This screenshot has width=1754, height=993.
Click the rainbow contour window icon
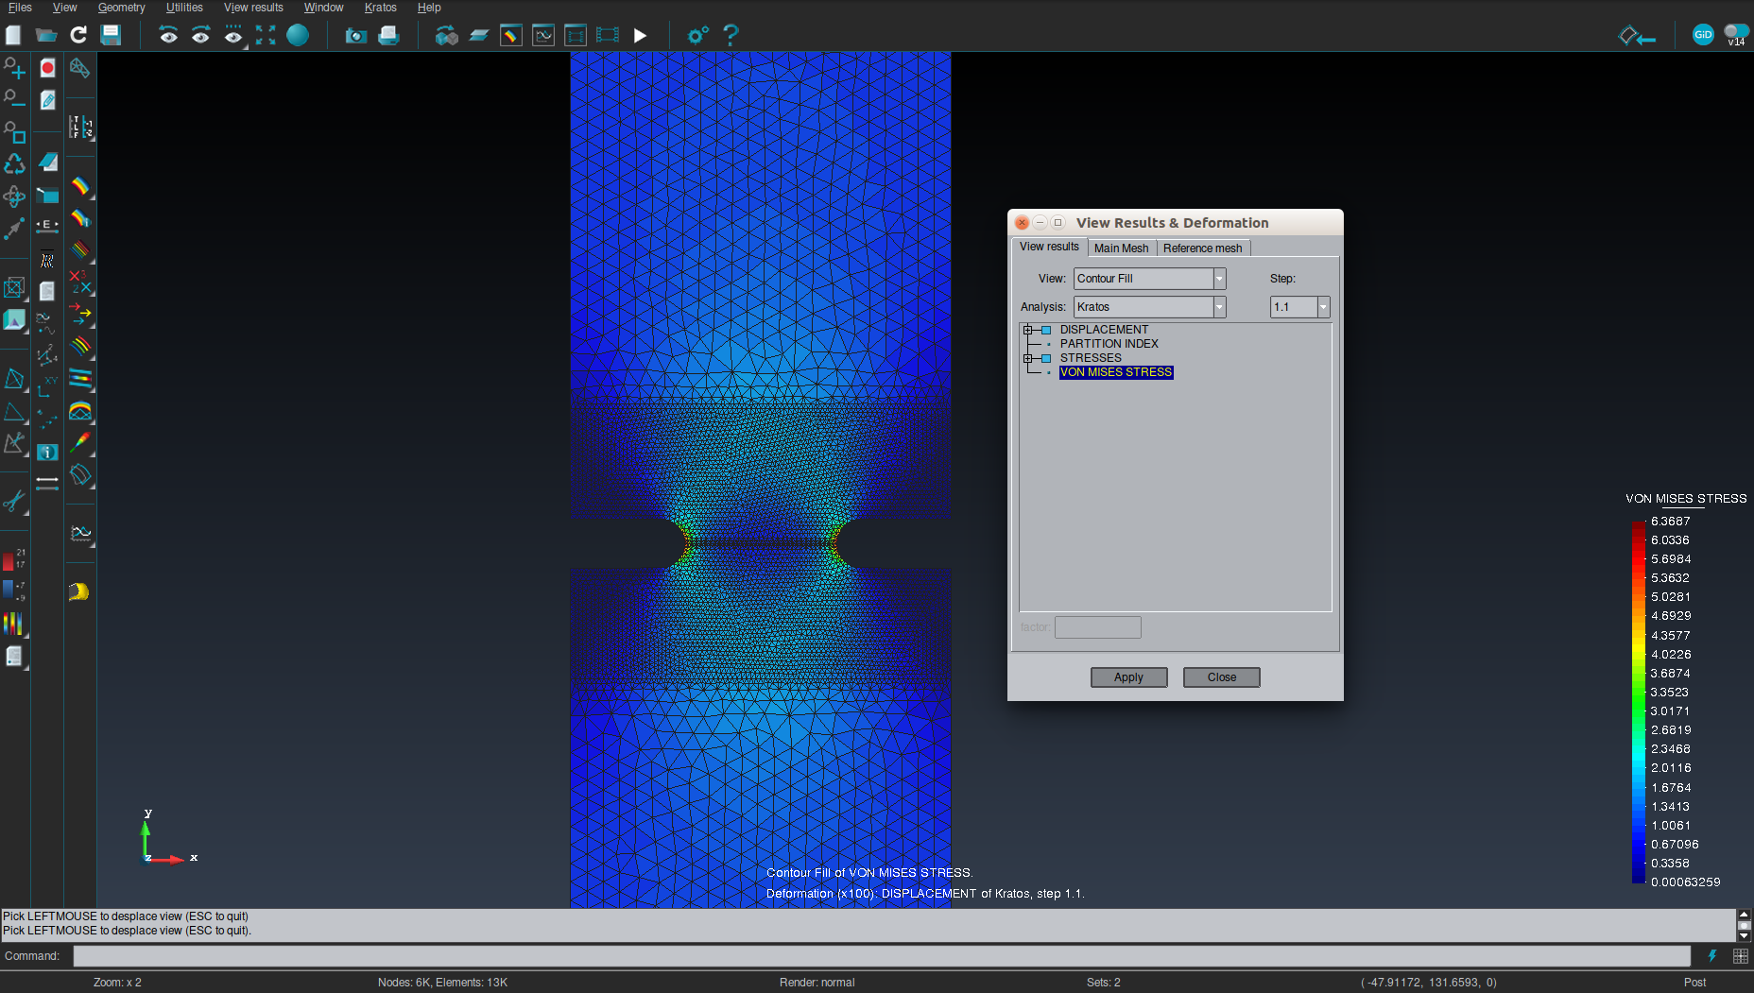[510, 36]
